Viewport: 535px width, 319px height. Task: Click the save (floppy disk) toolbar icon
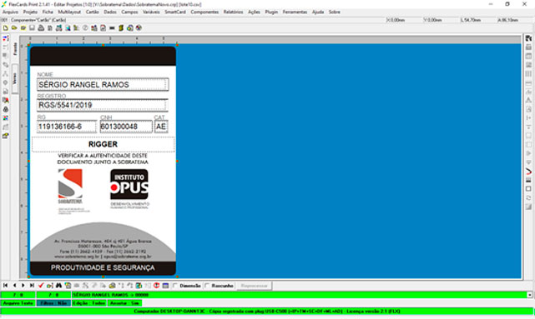[32, 28]
